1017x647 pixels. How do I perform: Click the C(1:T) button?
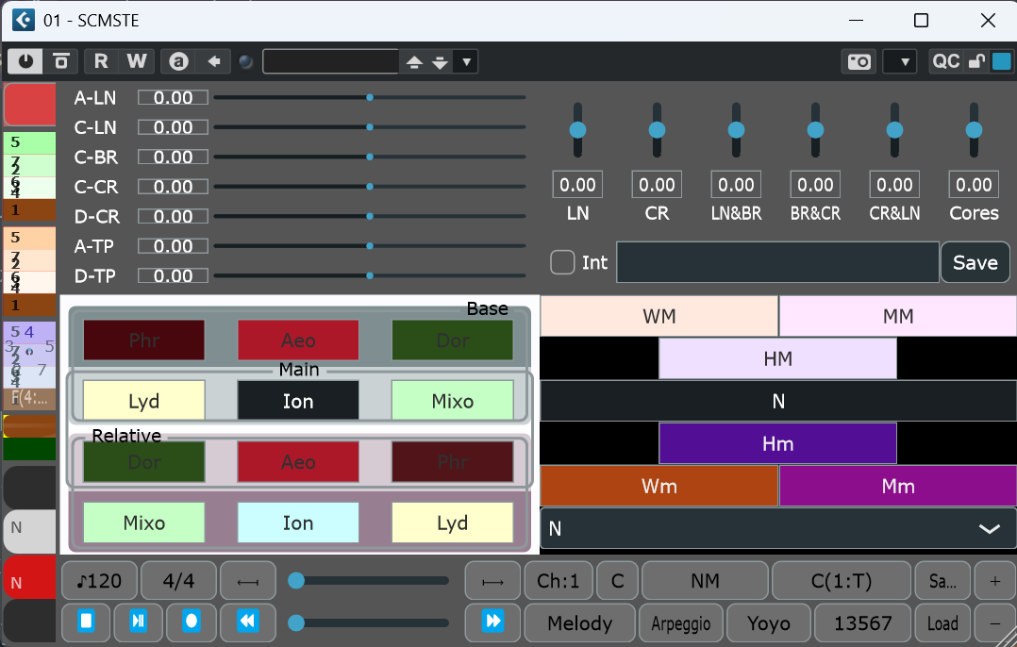pyautogui.click(x=842, y=581)
